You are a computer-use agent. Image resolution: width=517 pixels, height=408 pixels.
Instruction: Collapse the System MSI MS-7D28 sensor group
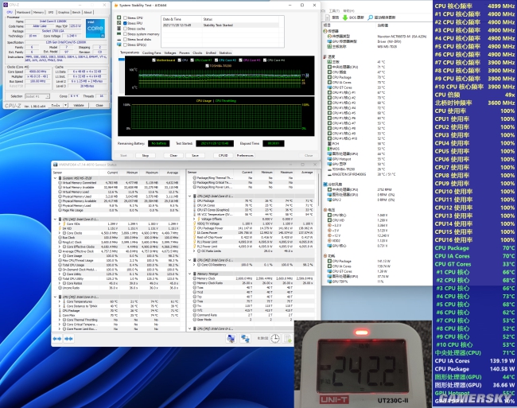55,178
